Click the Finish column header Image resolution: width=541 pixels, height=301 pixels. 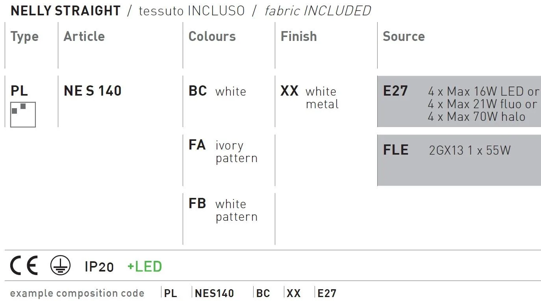(298, 36)
